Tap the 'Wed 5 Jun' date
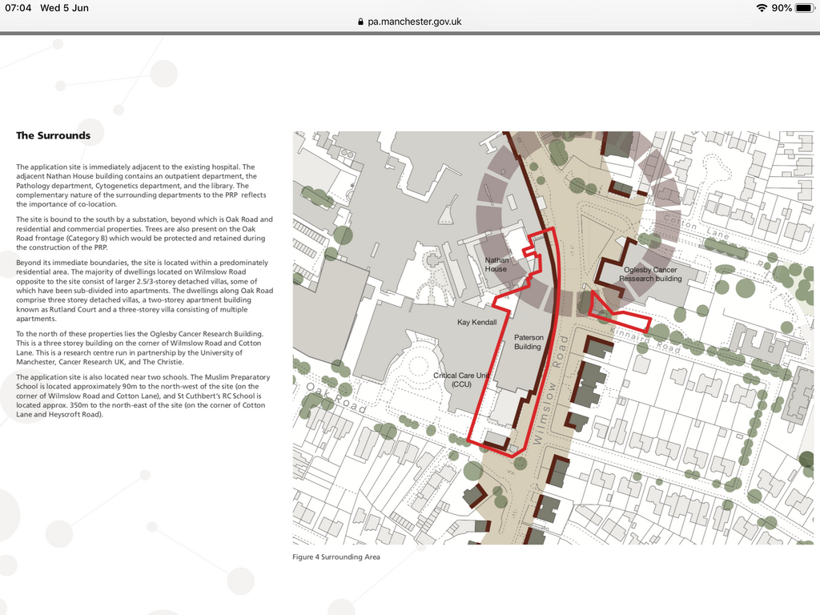The height and width of the screenshot is (615, 820). [x=64, y=8]
